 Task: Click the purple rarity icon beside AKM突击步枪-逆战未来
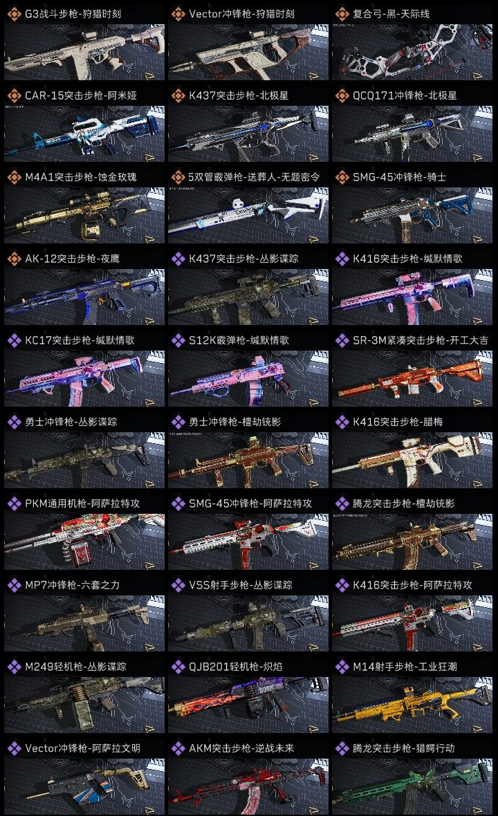(178, 748)
